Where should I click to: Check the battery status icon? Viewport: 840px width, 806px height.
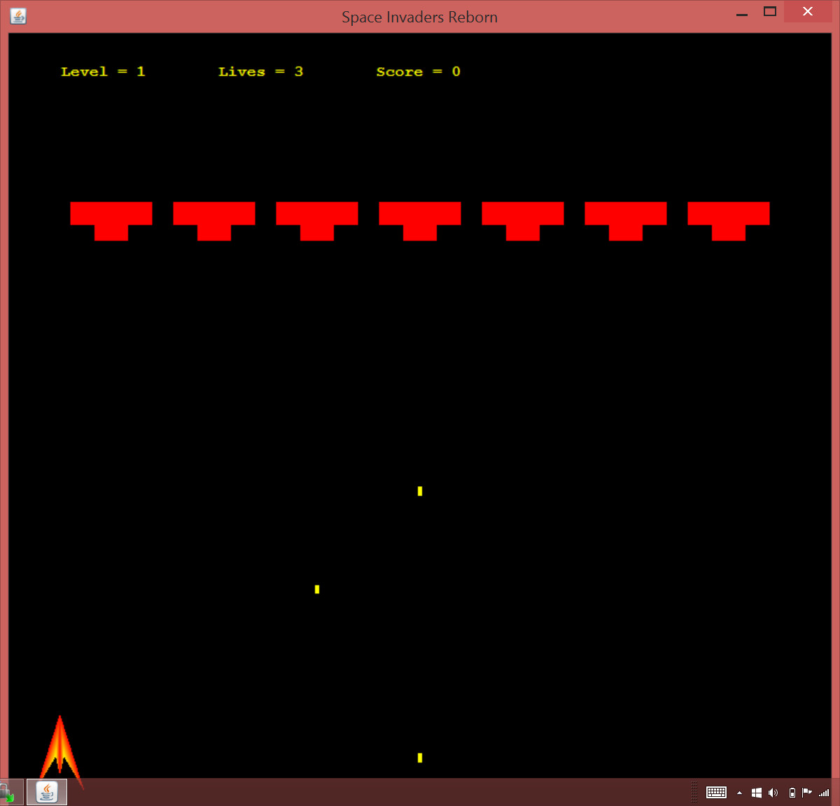792,793
